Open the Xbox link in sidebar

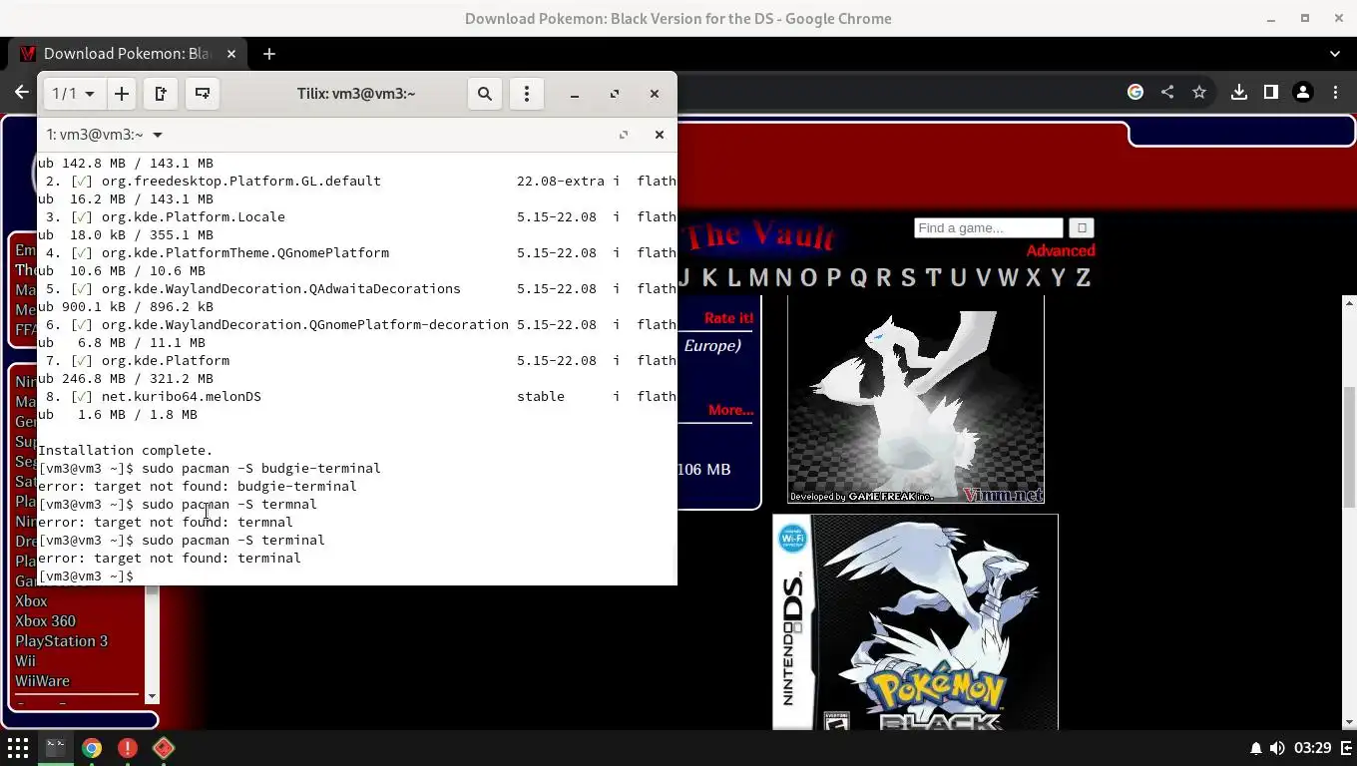tap(31, 601)
